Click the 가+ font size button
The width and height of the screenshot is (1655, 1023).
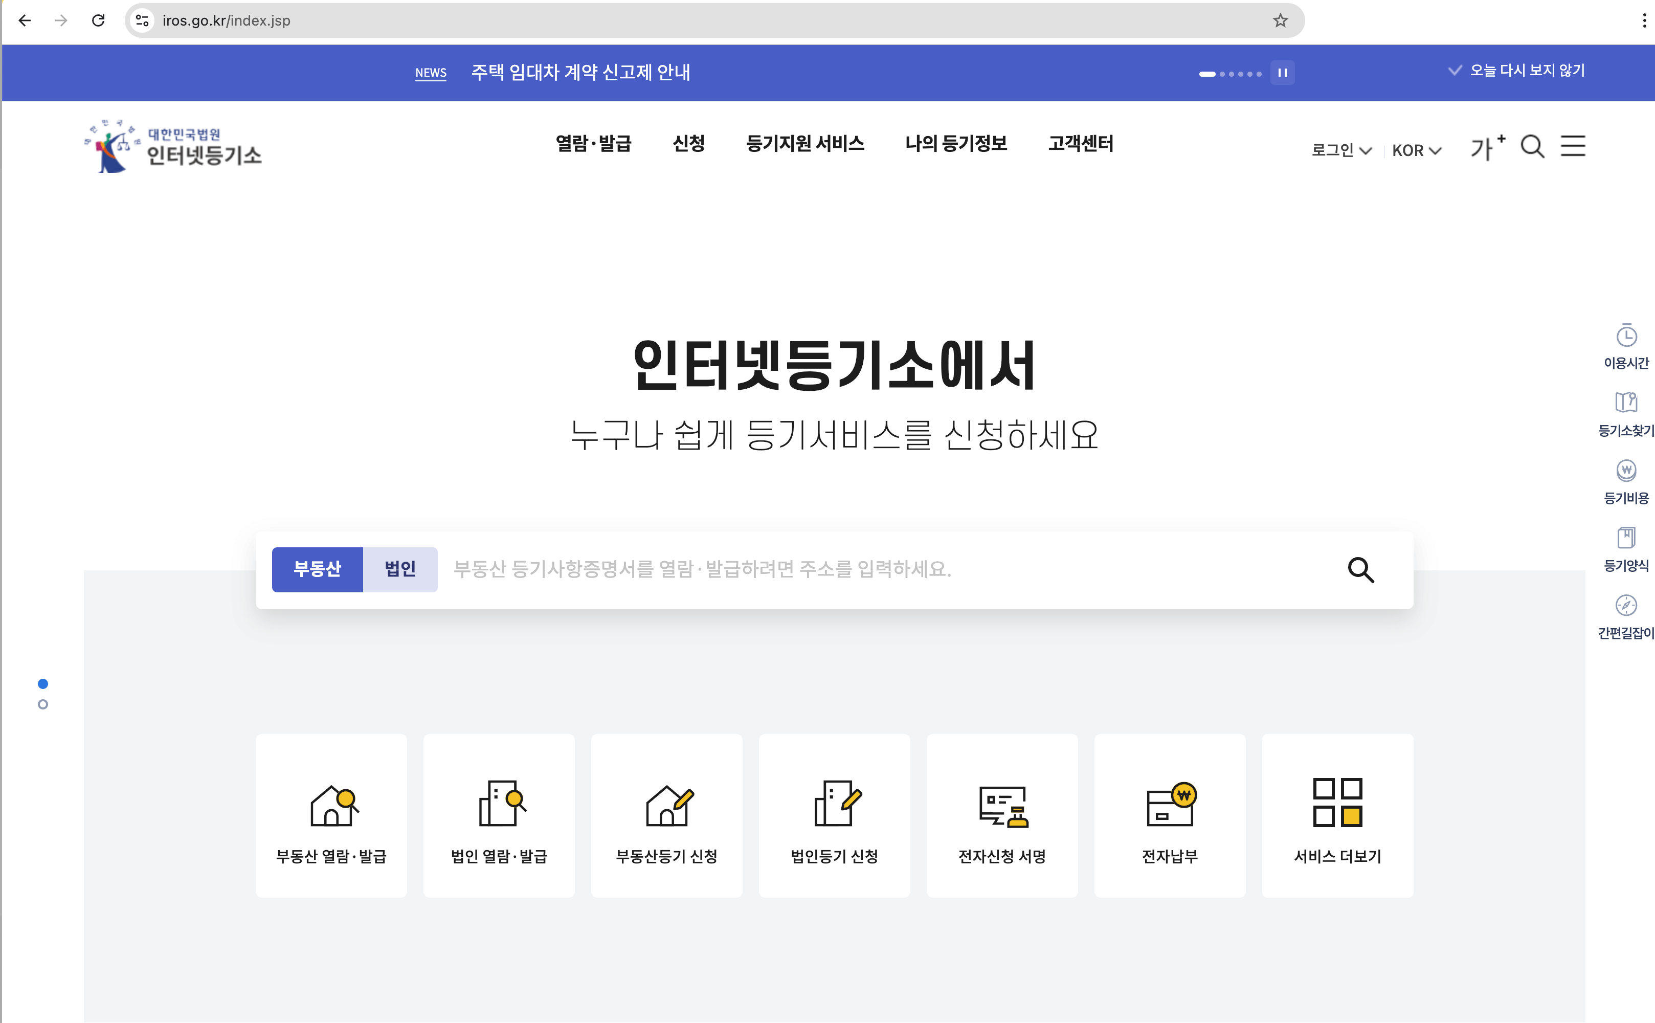(1487, 147)
